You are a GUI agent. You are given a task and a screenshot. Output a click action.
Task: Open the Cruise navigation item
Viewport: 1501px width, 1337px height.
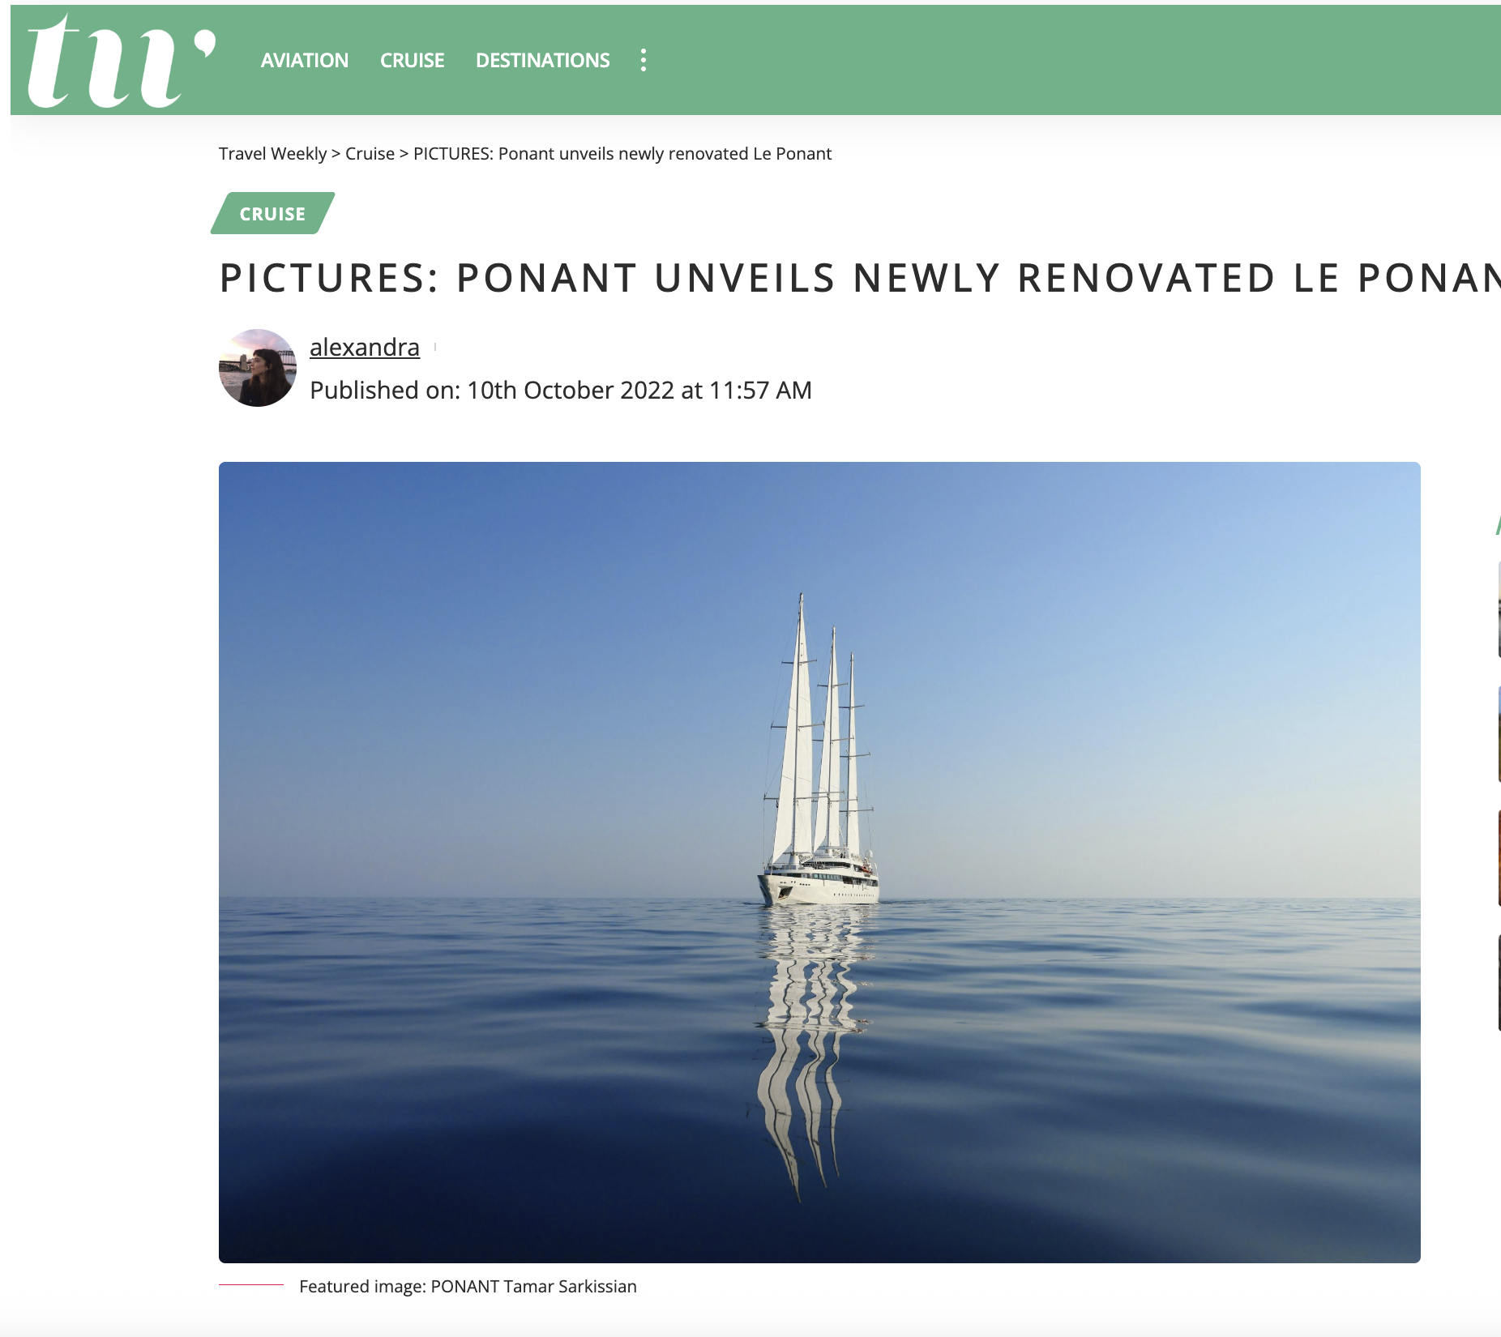pyautogui.click(x=413, y=61)
